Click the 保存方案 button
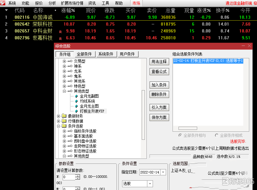 pyautogui.click(x=159, y=117)
